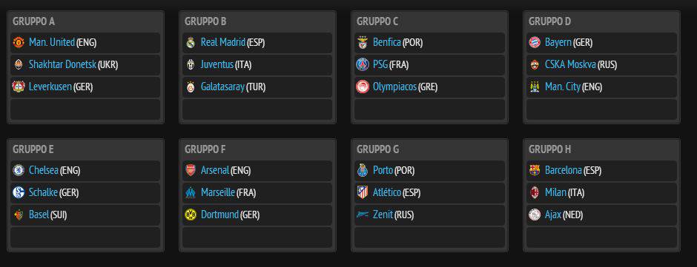Click the Atlético crest icon
This screenshot has width=697, height=267.
click(x=363, y=192)
